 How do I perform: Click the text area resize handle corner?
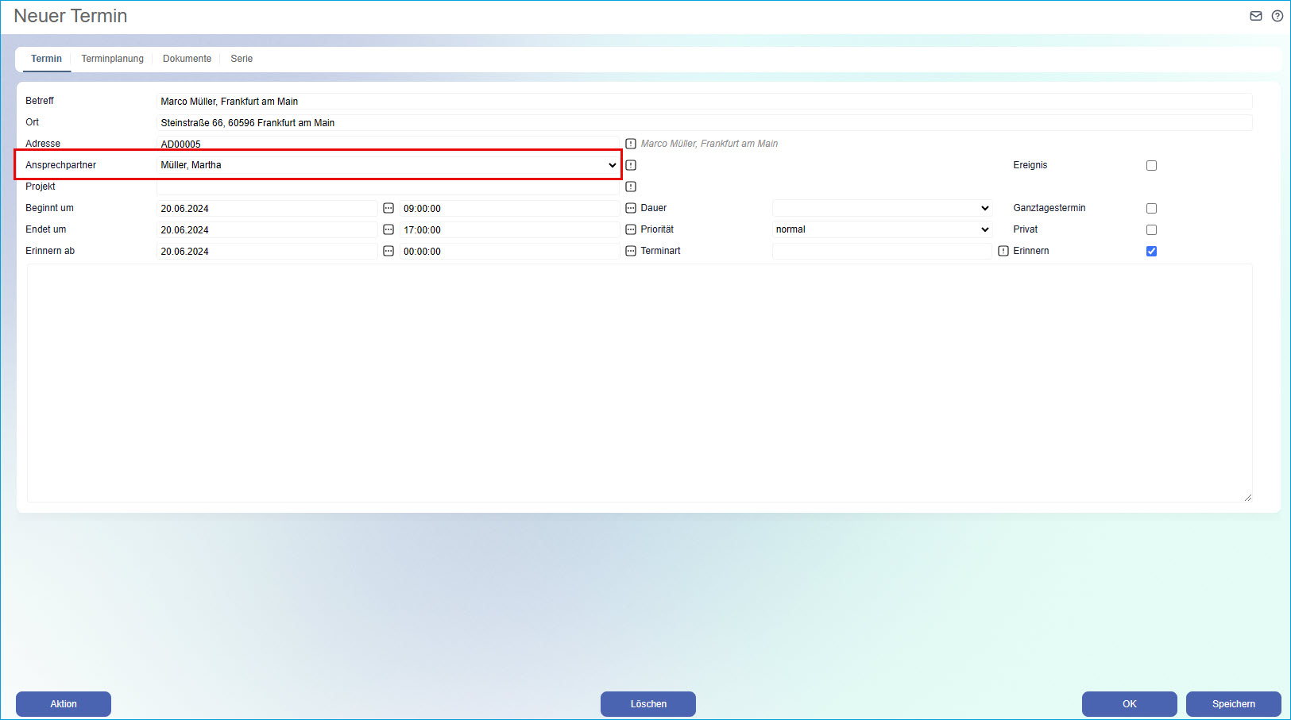pos(1248,498)
